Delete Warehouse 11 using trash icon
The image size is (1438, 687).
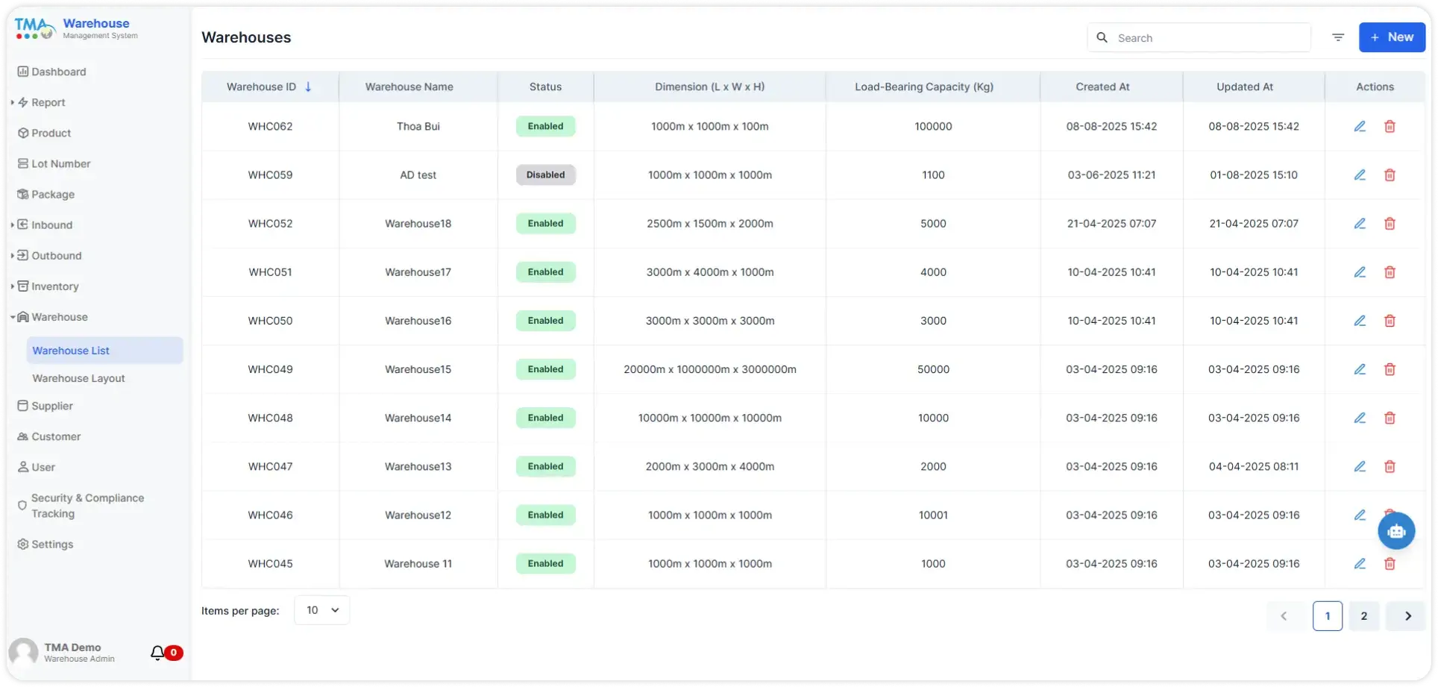1390,564
